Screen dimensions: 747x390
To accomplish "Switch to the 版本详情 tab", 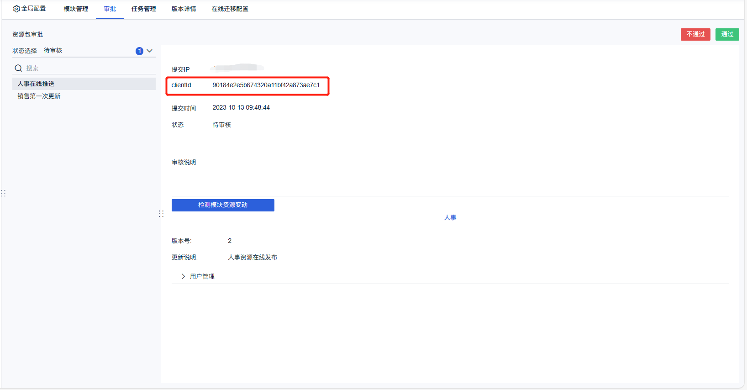I will [x=184, y=9].
